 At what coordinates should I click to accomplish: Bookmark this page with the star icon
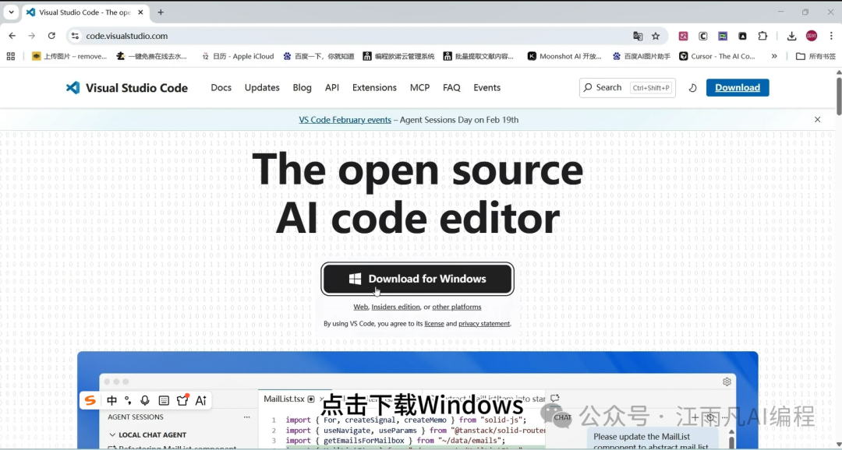[x=656, y=36]
